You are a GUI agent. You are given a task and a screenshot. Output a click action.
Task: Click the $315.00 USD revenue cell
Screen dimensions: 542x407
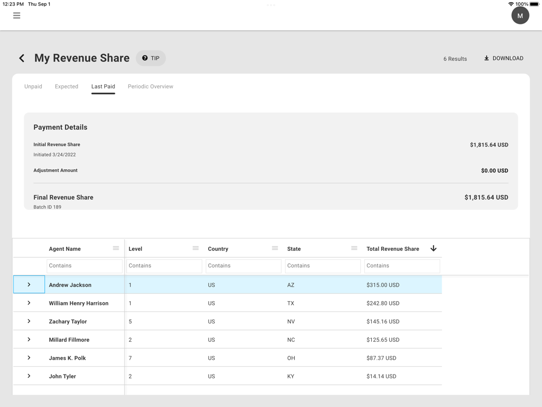coord(383,285)
